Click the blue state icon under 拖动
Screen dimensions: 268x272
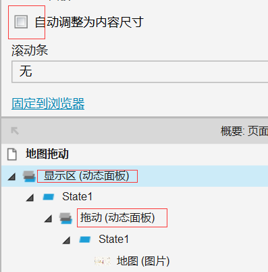coord(85,240)
